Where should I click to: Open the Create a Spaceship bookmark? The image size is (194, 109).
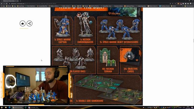point(142,6)
